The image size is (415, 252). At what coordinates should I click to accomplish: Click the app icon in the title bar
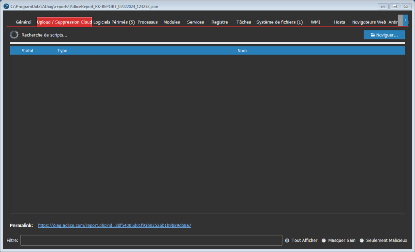click(6, 6)
